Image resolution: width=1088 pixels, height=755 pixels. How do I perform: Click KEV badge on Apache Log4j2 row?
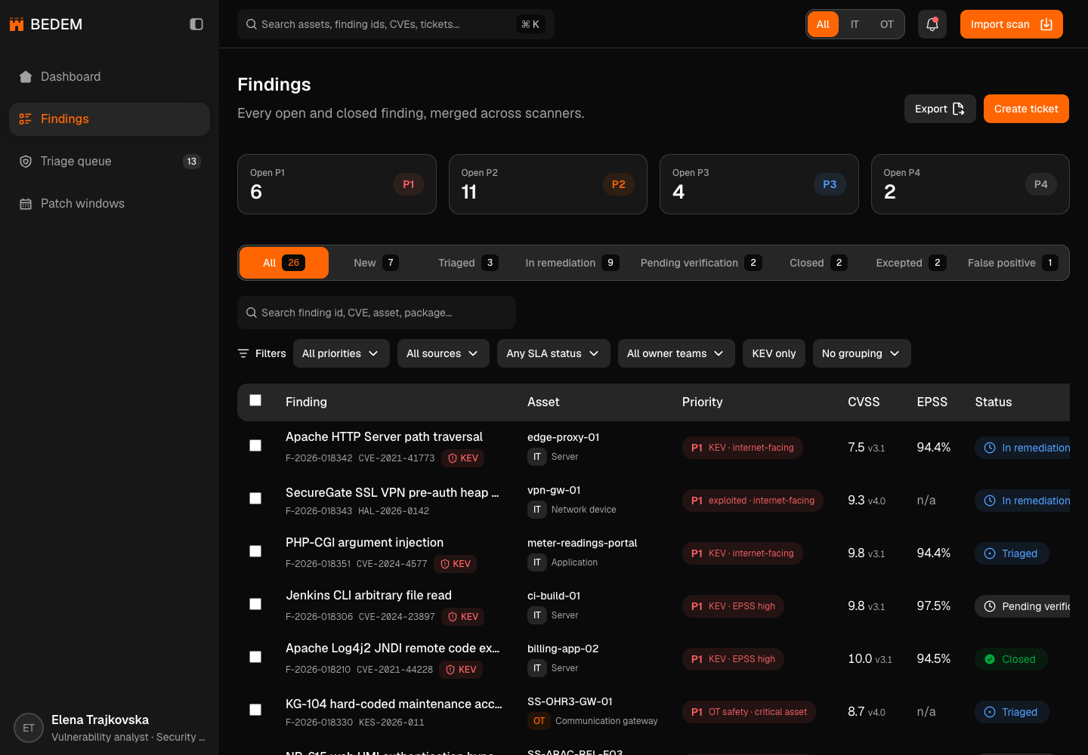pos(461,670)
